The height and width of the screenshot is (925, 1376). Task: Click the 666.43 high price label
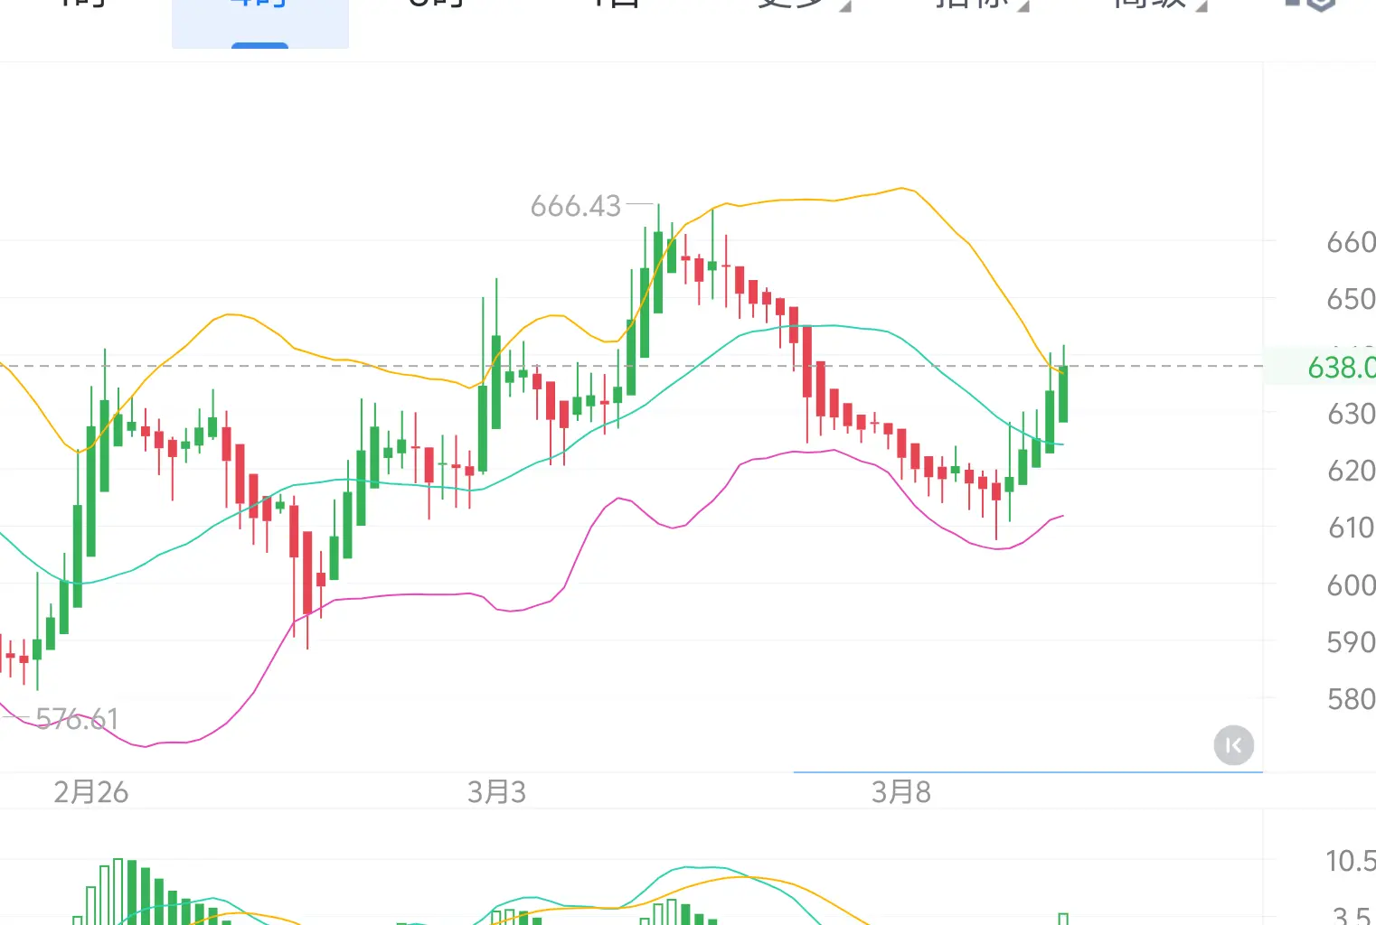576,206
